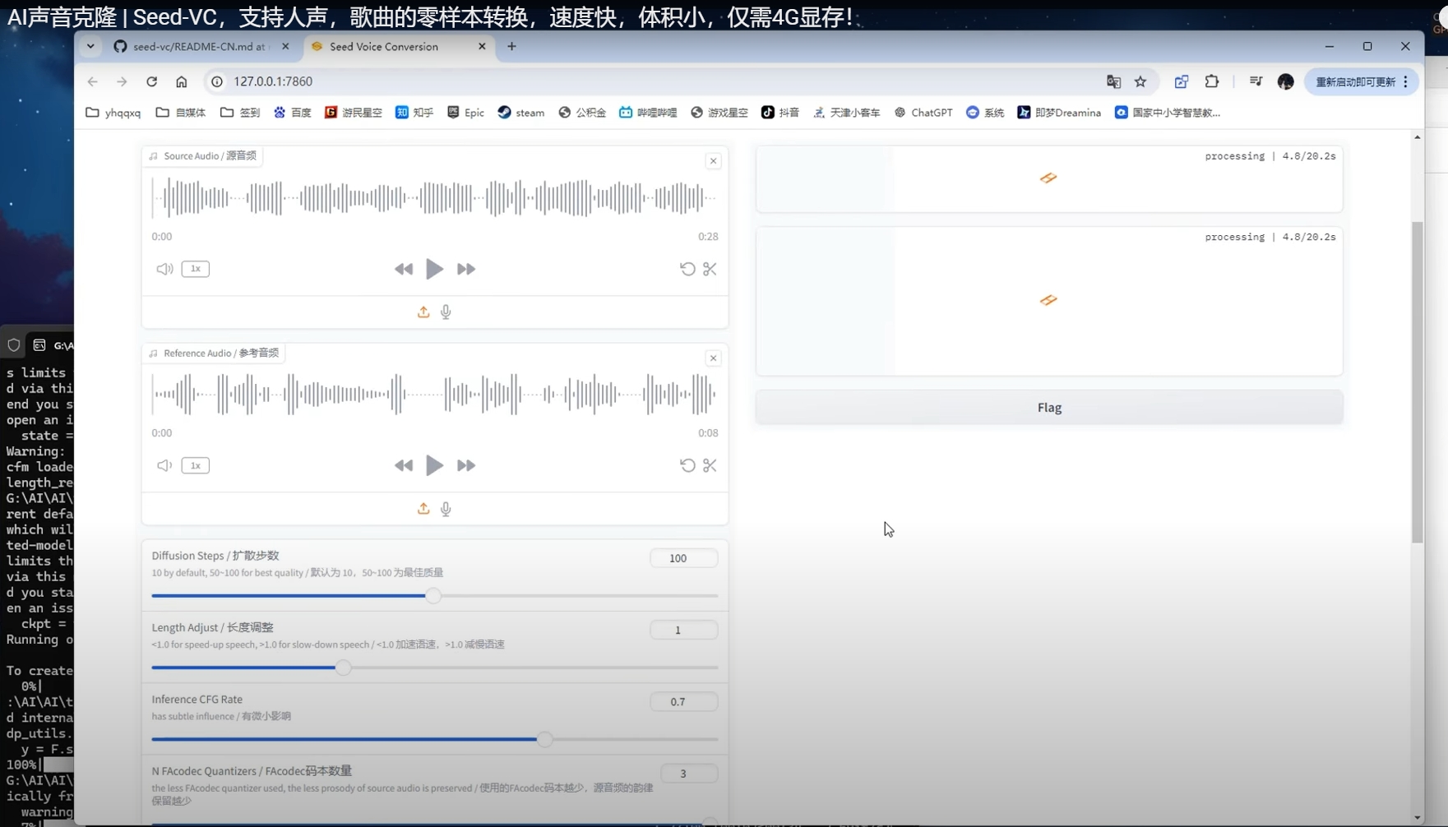Image resolution: width=1448 pixels, height=827 pixels.
Task: Click the Inference CFG Rate value field
Action: point(682,701)
